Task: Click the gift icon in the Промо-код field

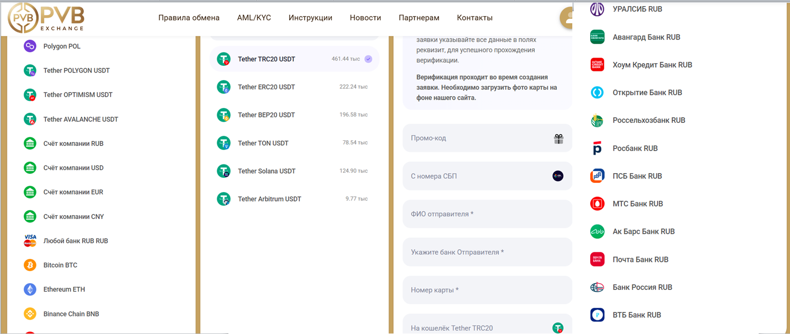Action: pos(558,139)
